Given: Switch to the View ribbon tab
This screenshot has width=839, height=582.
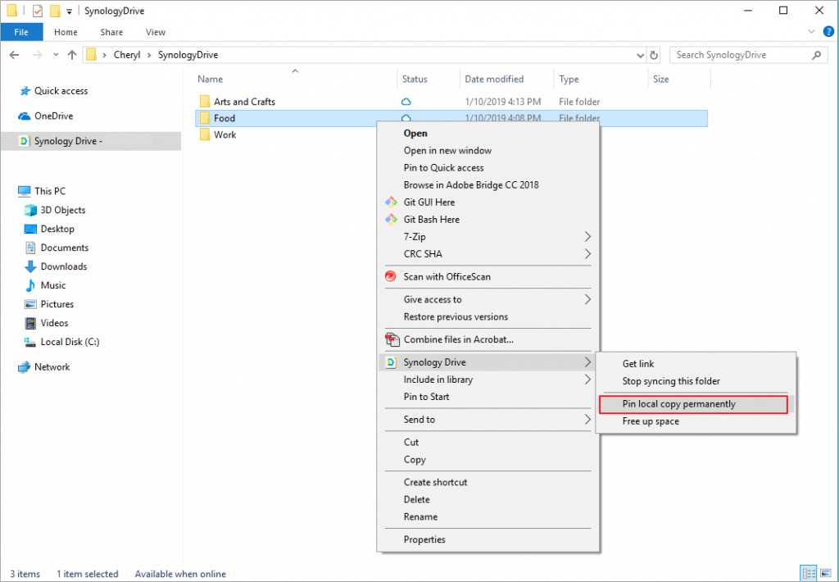Looking at the screenshot, I should pyautogui.click(x=155, y=32).
